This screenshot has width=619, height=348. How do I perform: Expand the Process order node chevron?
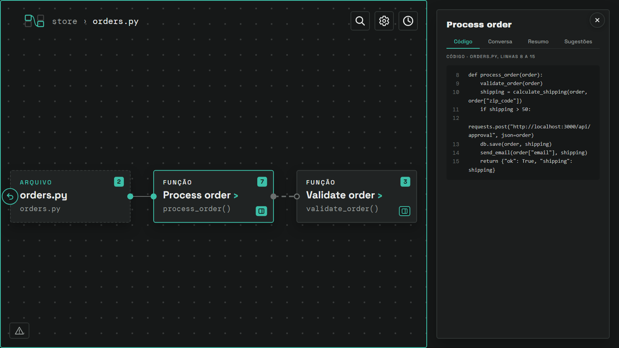236,196
